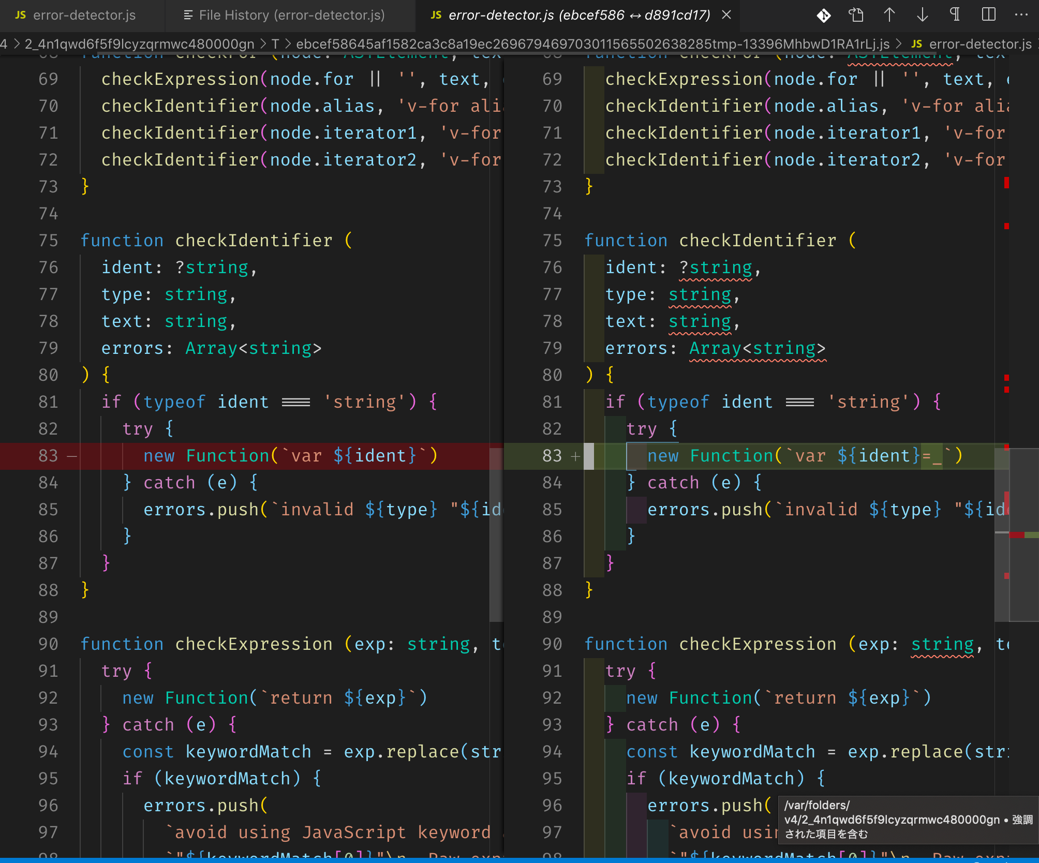Click 'checkIdentifier(node.iterator2' on right line 72
The width and height of the screenshot is (1039, 863).
(x=763, y=160)
